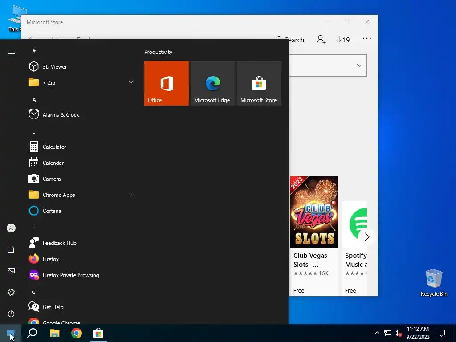The image size is (456, 342).
Task: Open Firefox Private Browsing
Action: 81,275
